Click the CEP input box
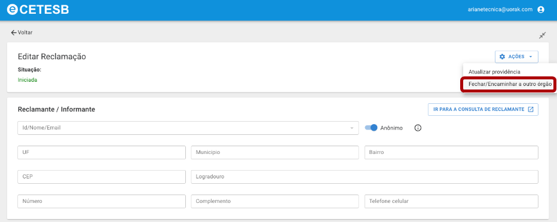Screen dimensions: 557x222 (102, 177)
